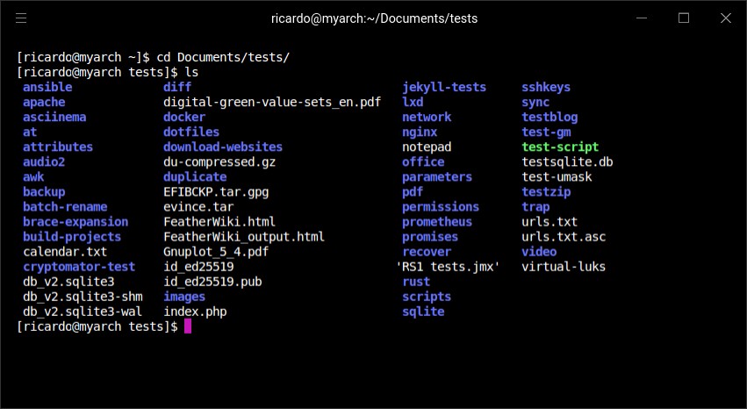Click 'digital-green-value-sets_en.pdf' file name
Viewport: 747px width, 409px height.
point(272,102)
